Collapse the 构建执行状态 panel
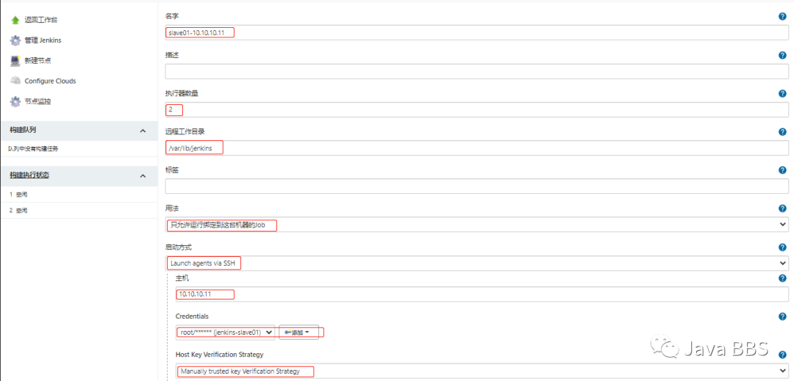Viewport: 794px width, 381px height. coord(143,176)
